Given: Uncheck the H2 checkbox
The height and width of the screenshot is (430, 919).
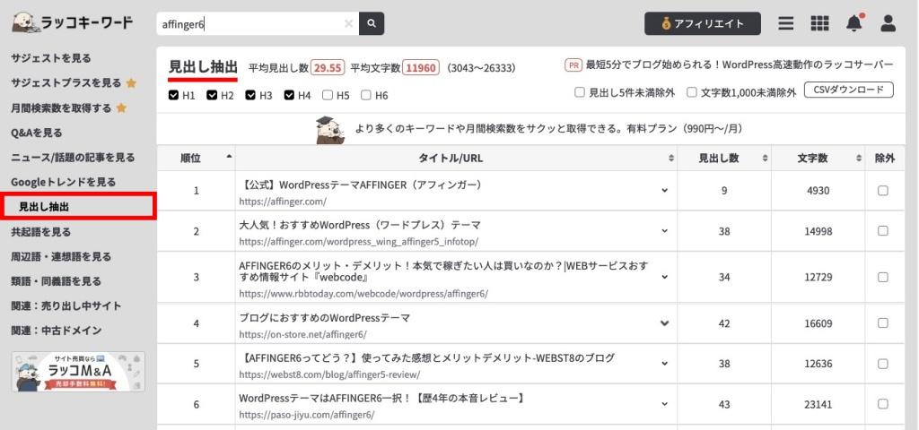Looking at the screenshot, I should click(x=212, y=95).
